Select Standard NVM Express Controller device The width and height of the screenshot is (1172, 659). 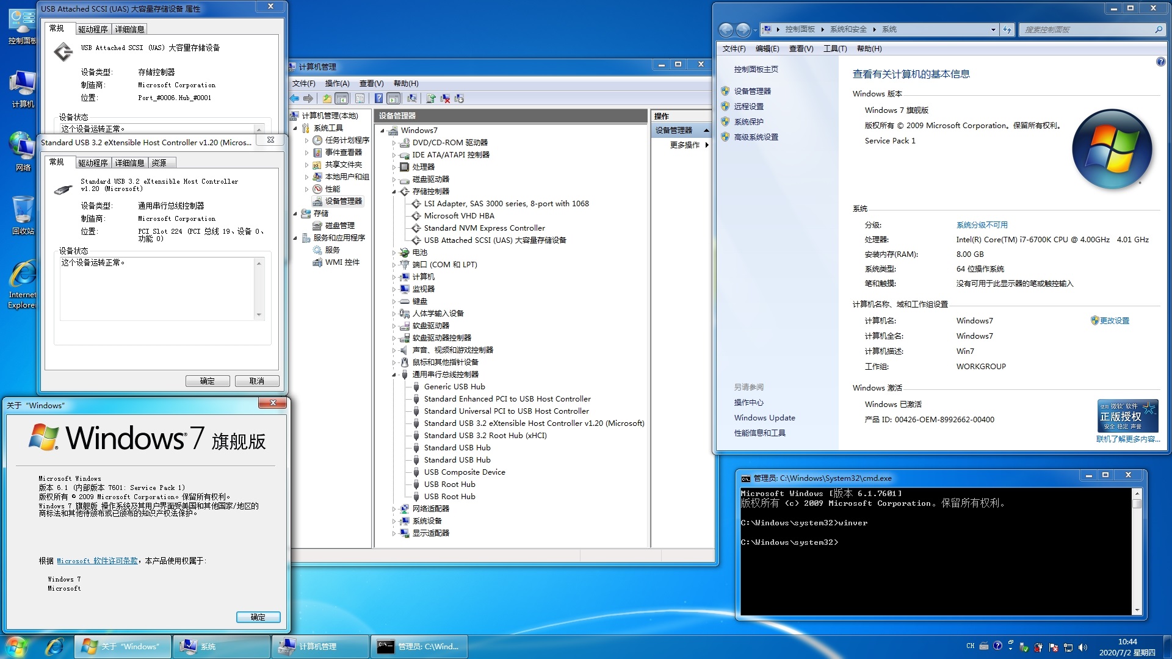coord(484,228)
